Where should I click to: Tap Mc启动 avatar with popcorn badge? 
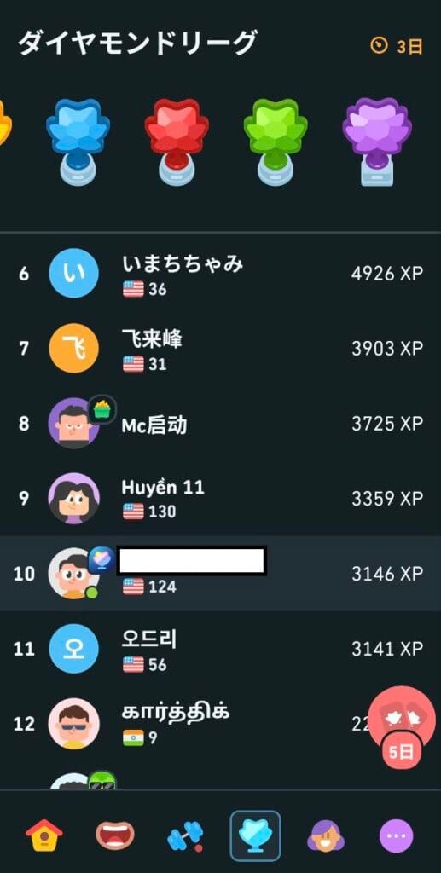pos(74,423)
